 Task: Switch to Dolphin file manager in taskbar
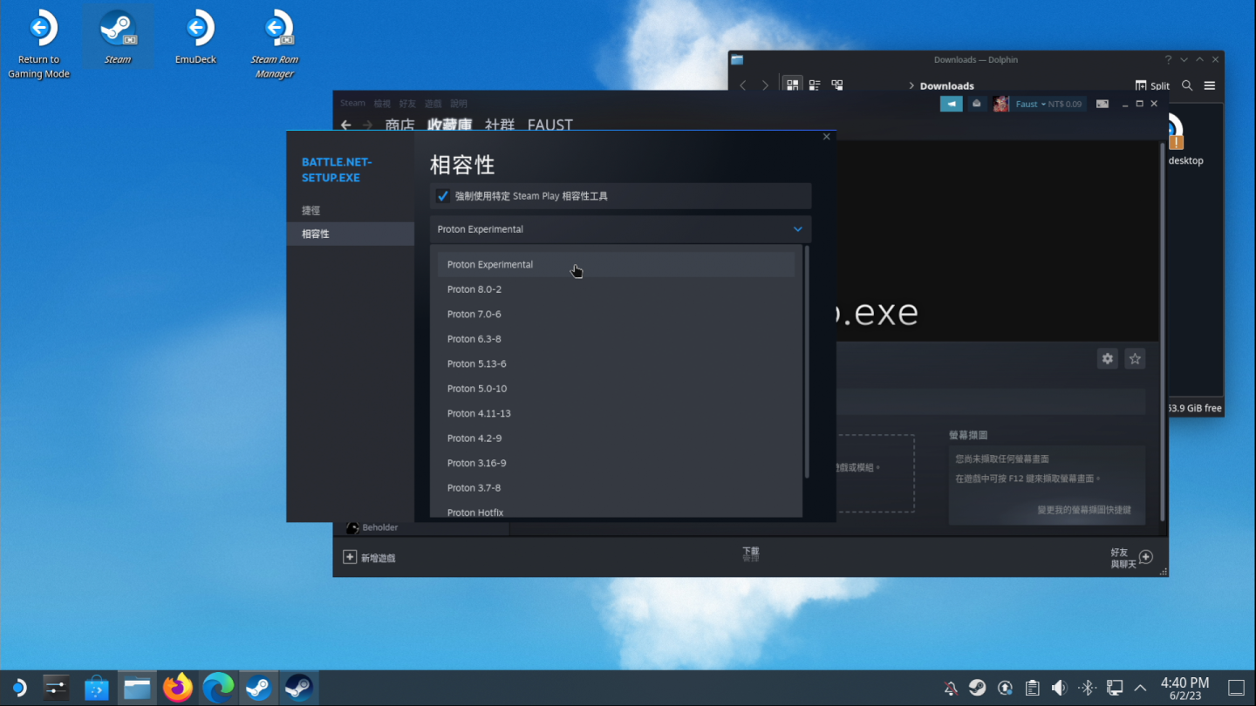click(x=137, y=689)
